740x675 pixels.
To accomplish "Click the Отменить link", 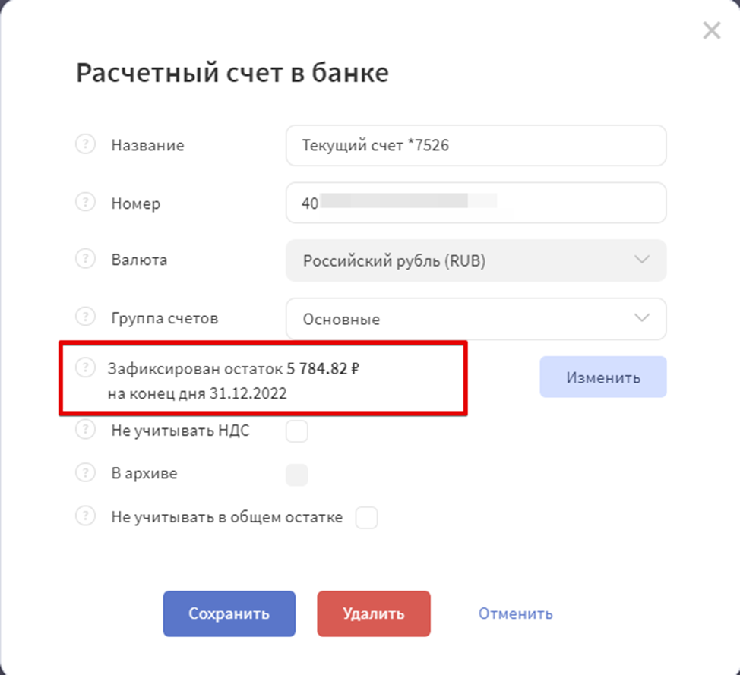I will coord(515,613).
